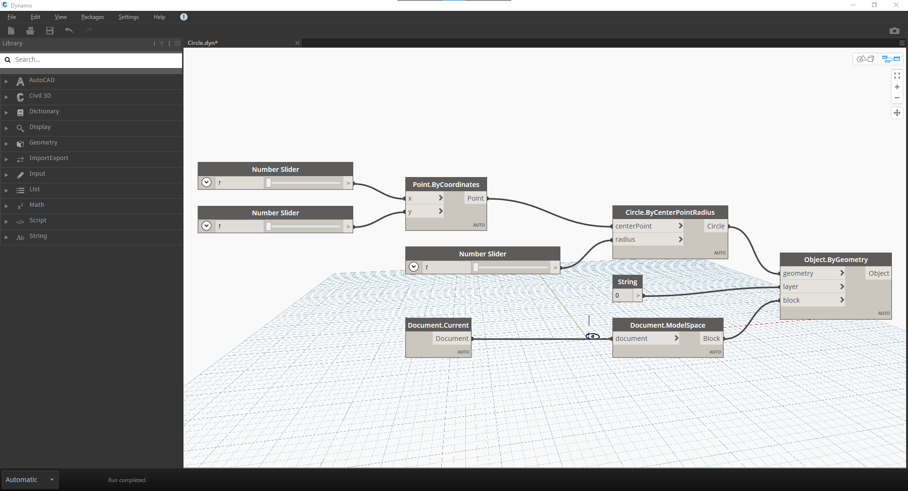Click the pan mode icon
908x491 pixels.
[x=897, y=113]
